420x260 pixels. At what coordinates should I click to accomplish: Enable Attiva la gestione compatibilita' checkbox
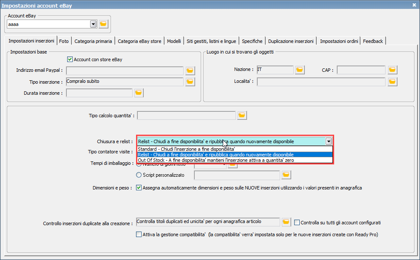tap(139, 234)
